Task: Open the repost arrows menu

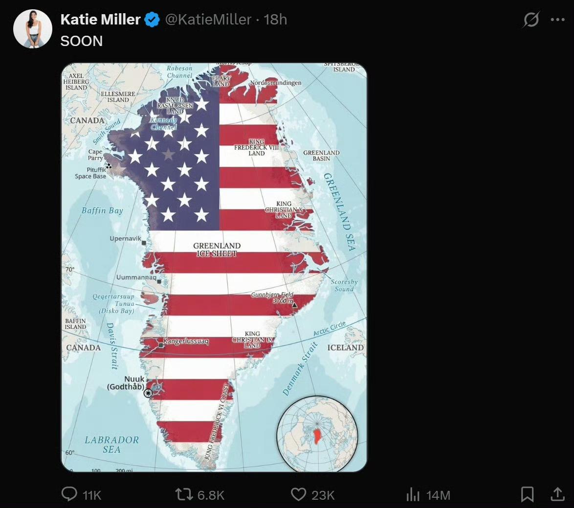Action: click(x=184, y=494)
